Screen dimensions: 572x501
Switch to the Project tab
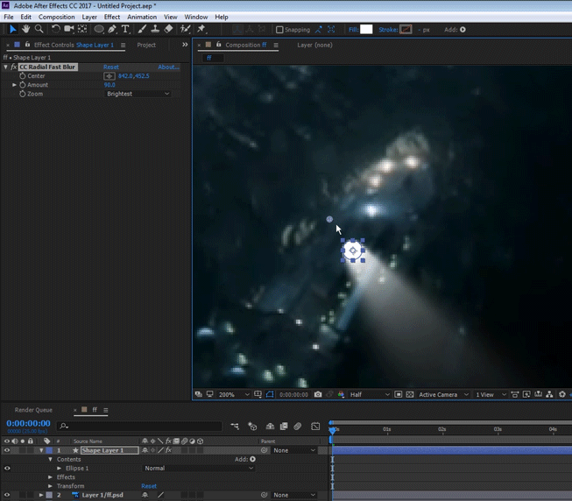(146, 45)
